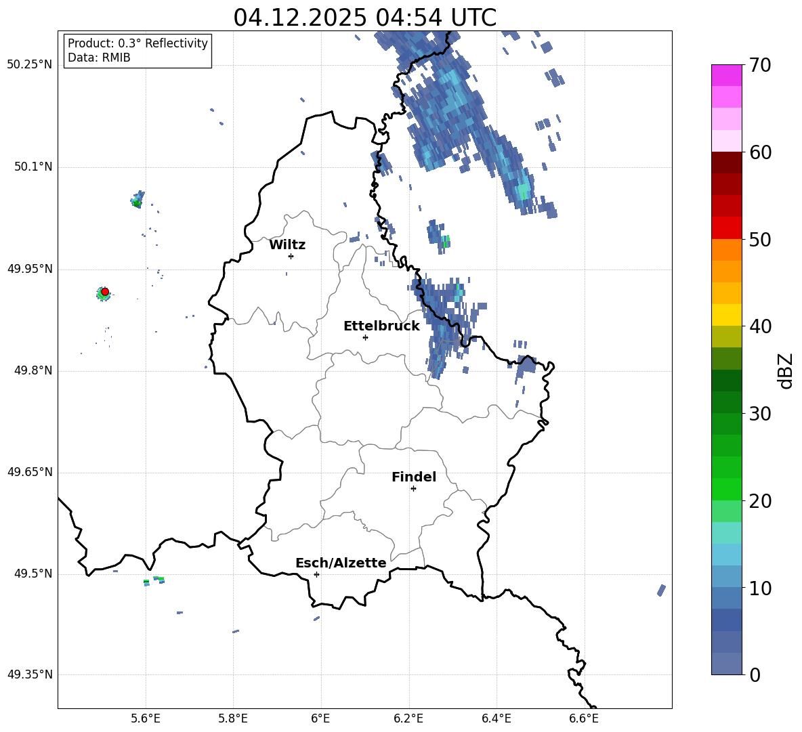Click the colorbar 50 tick label
The width and height of the screenshot is (802, 732).
click(761, 239)
